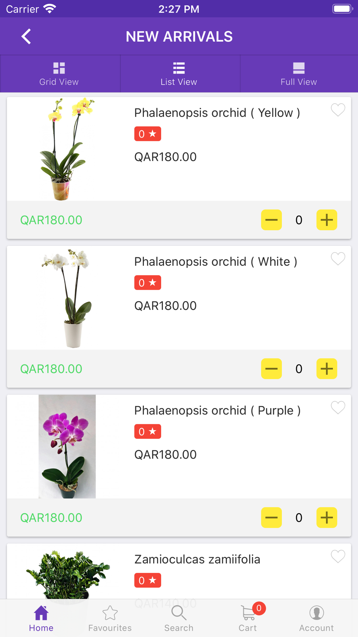The width and height of the screenshot is (358, 637).
Task: Tap the back arrow icon
Action: tap(26, 37)
